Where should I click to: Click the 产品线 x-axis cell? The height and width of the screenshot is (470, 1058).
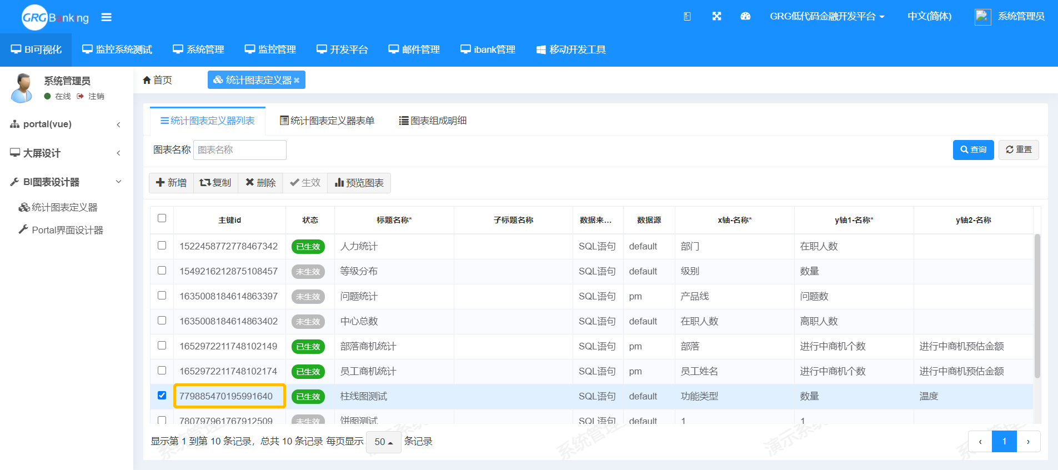tap(735, 296)
